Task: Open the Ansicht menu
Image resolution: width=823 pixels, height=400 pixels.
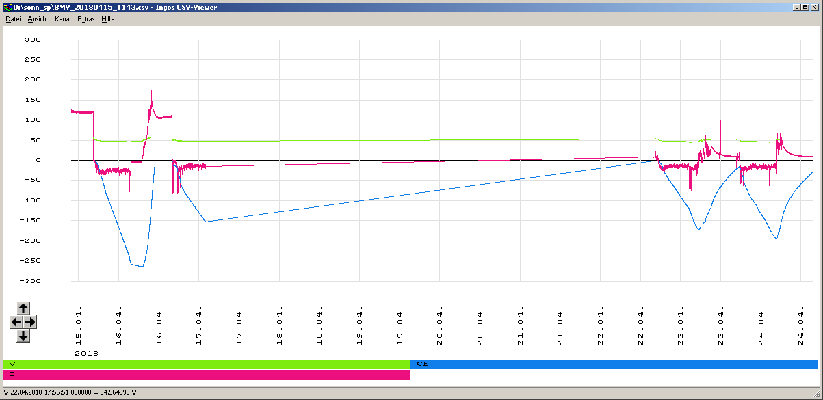Action: click(38, 19)
